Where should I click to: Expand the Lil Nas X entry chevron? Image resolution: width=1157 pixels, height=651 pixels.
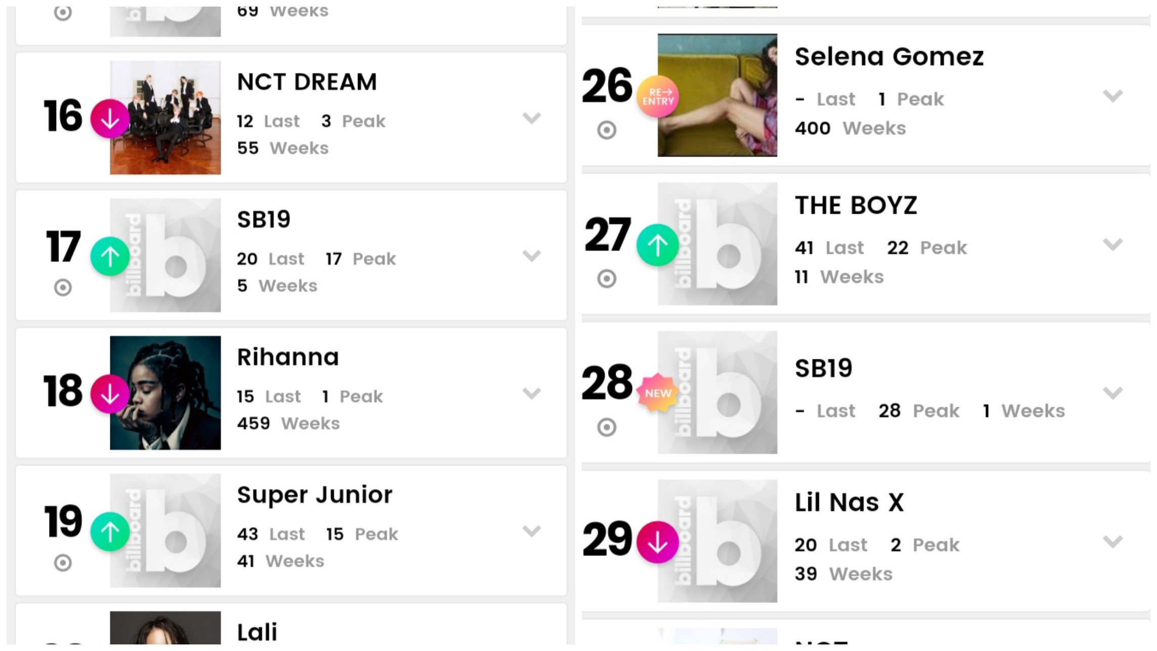tap(1113, 541)
